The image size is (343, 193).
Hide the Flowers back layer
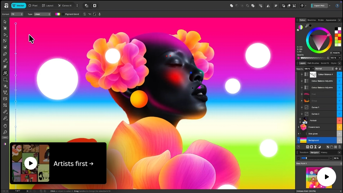tap(340, 127)
